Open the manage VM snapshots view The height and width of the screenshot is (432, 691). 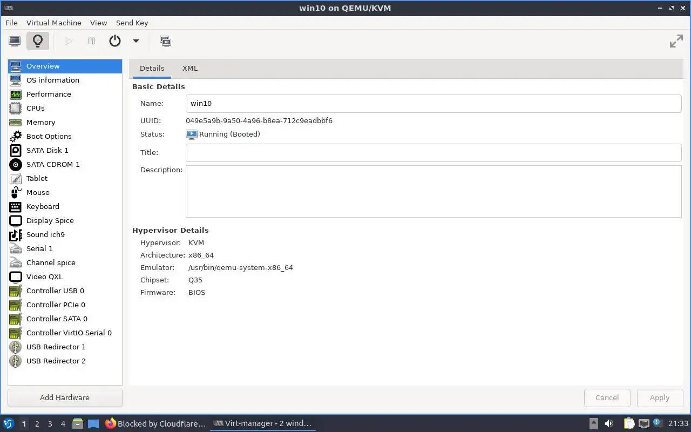coord(165,41)
